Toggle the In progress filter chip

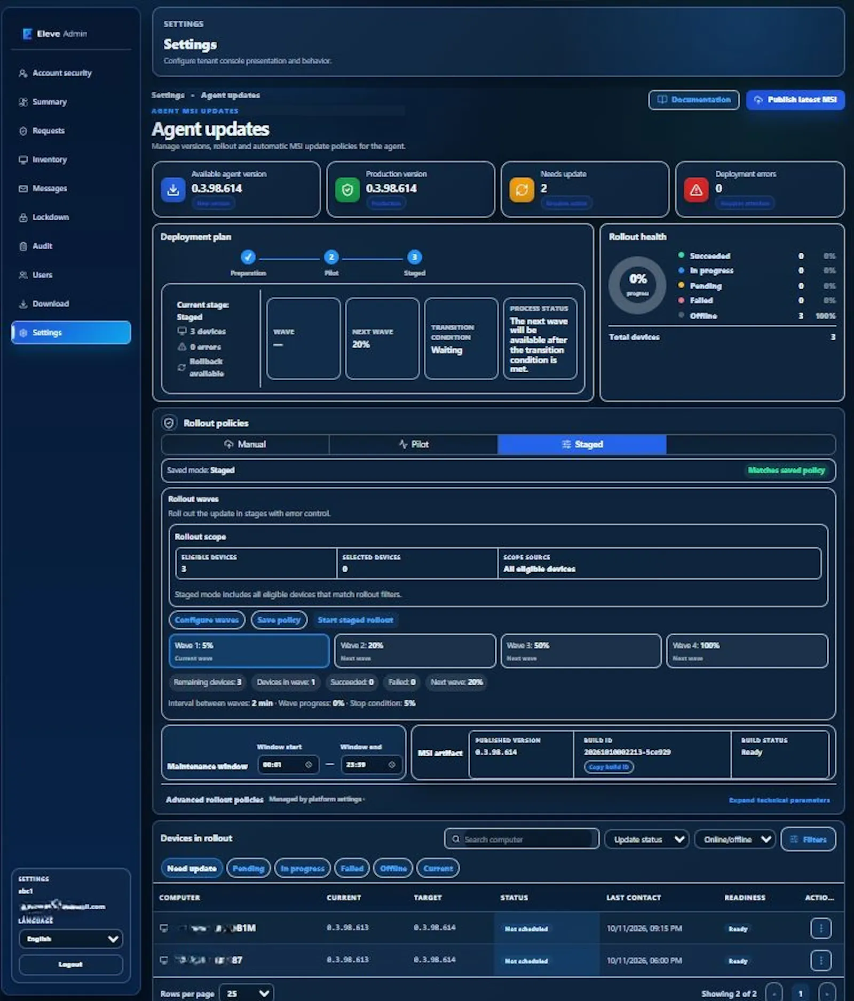tap(302, 869)
